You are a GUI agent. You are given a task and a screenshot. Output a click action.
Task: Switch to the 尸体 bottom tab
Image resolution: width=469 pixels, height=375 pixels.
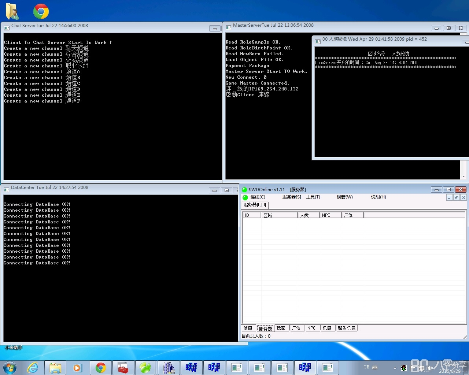[x=296, y=328]
